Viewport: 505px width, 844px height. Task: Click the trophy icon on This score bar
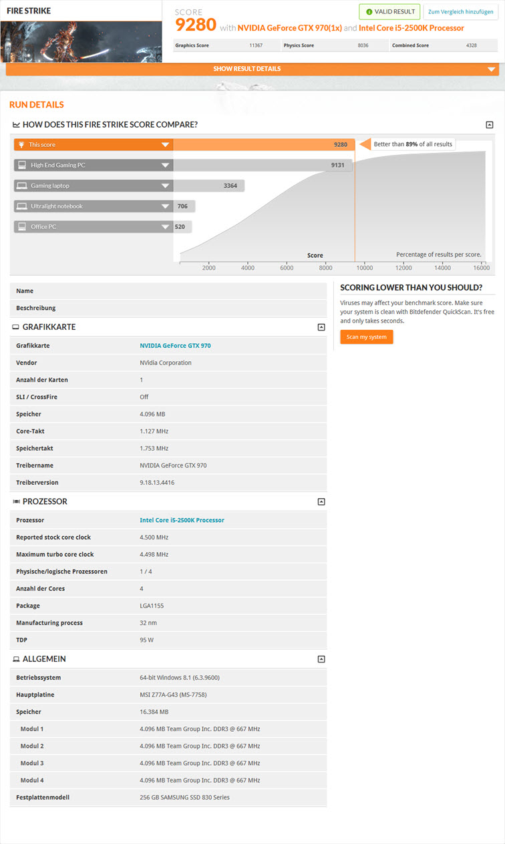click(22, 145)
